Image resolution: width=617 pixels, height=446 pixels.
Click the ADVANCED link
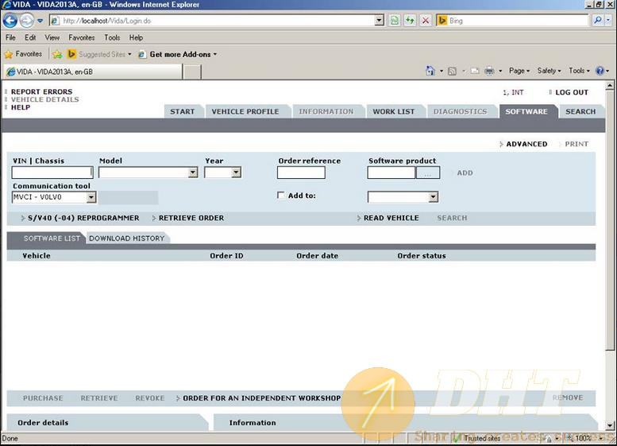526,144
